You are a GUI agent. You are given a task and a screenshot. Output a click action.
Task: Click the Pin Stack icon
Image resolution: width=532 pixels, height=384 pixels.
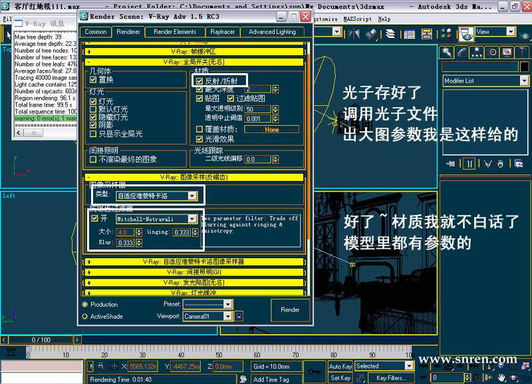click(x=451, y=164)
